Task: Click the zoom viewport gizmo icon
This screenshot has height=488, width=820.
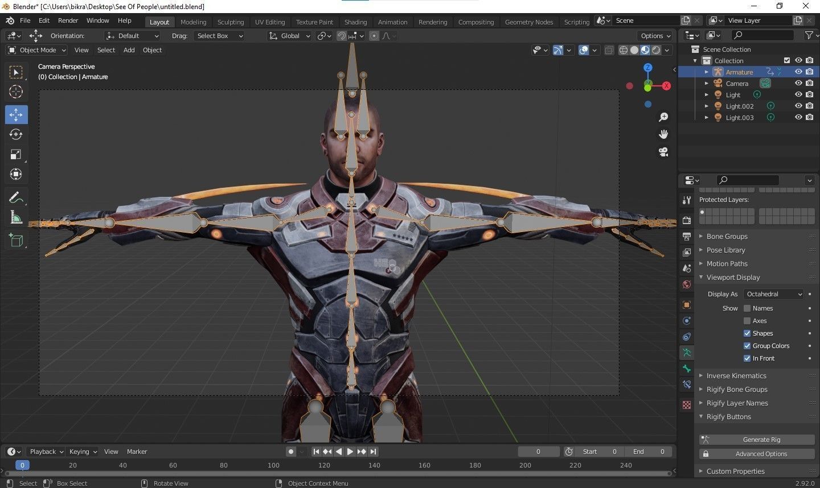Action: (663, 117)
